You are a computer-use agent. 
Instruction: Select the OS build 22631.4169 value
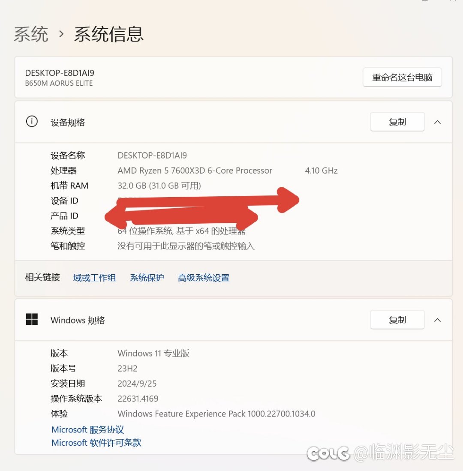point(138,399)
